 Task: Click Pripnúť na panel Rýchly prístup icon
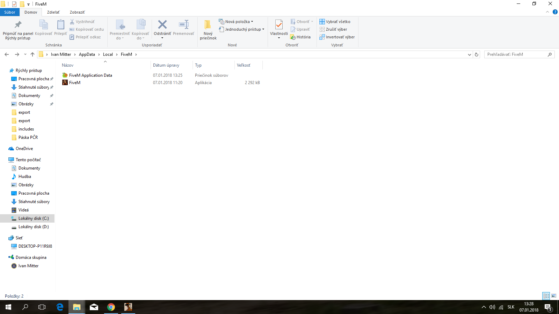(18, 25)
